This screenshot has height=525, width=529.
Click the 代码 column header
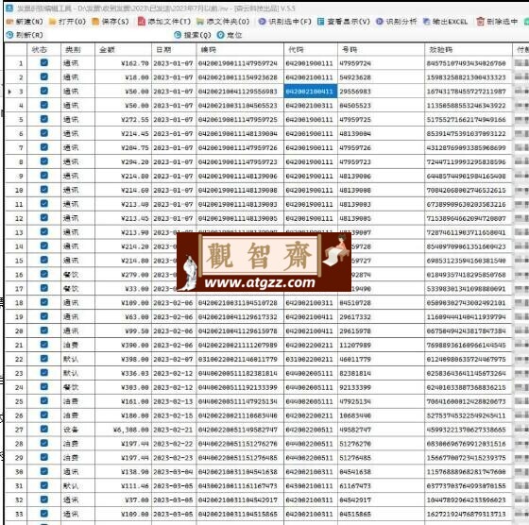(311, 49)
